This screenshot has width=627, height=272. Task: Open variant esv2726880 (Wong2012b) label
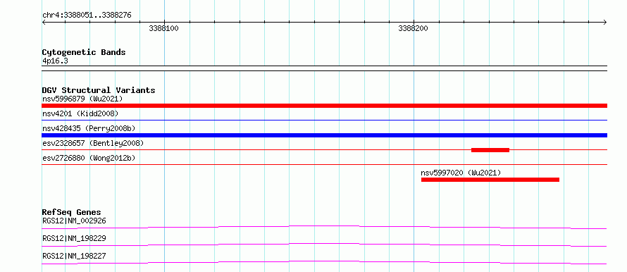(x=89, y=158)
